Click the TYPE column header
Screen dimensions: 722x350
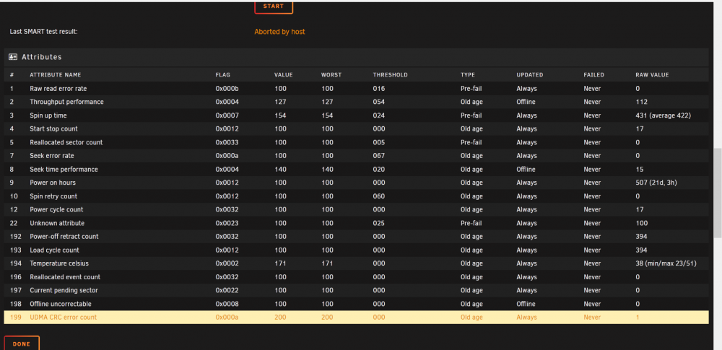[467, 74]
